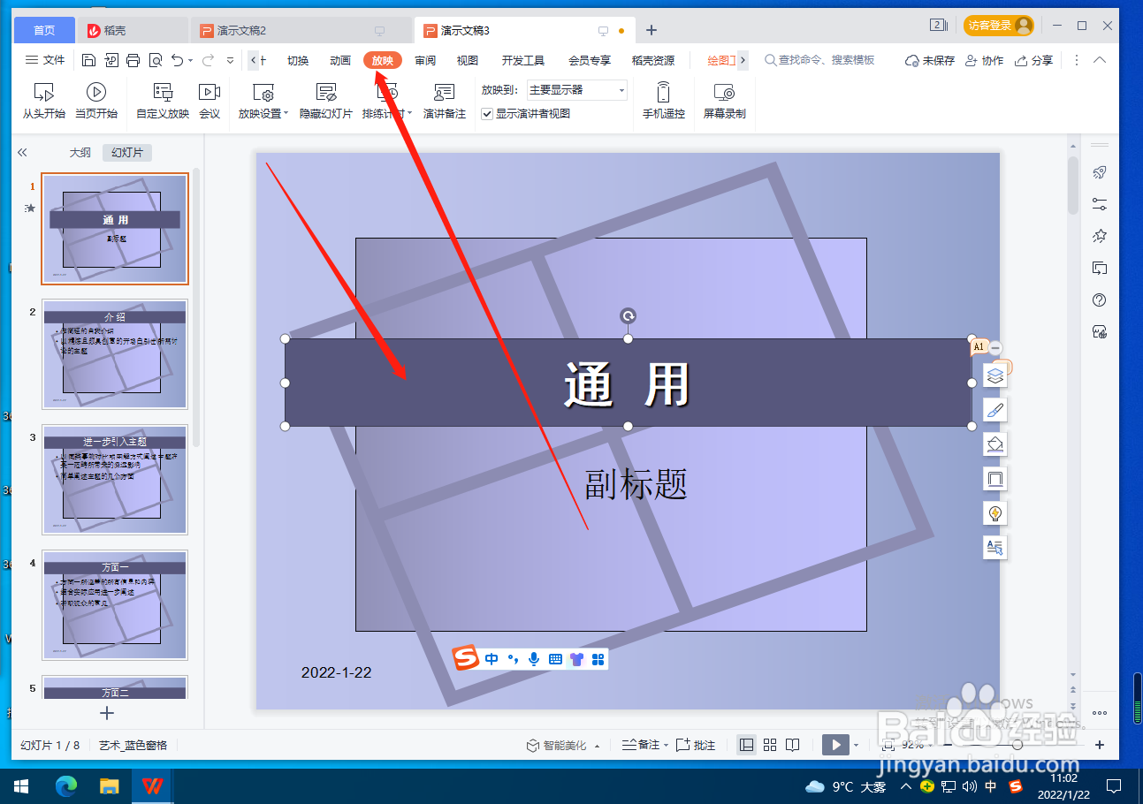Click the print preview icon
Viewport: 1143px width, 804px height.
[x=156, y=60]
